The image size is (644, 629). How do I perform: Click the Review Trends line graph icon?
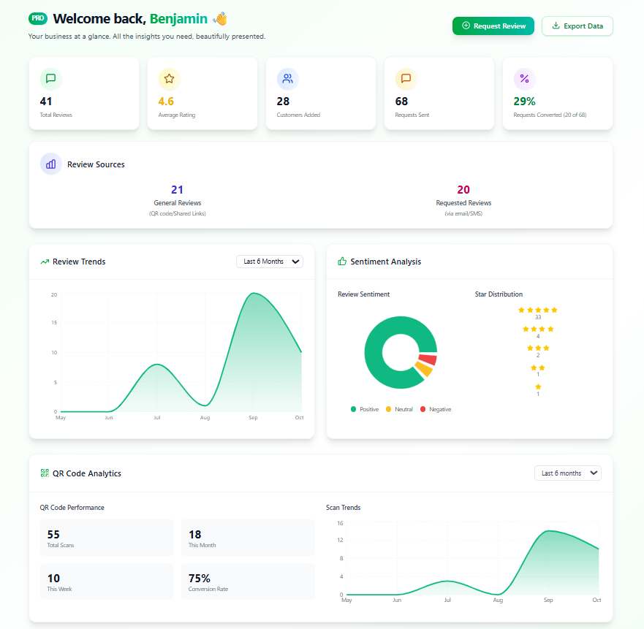(44, 261)
